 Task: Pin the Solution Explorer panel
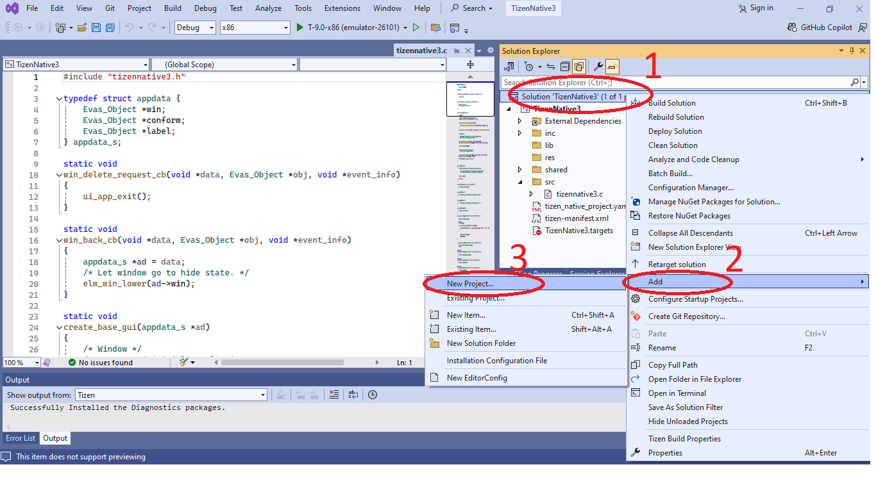[x=852, y=51]
